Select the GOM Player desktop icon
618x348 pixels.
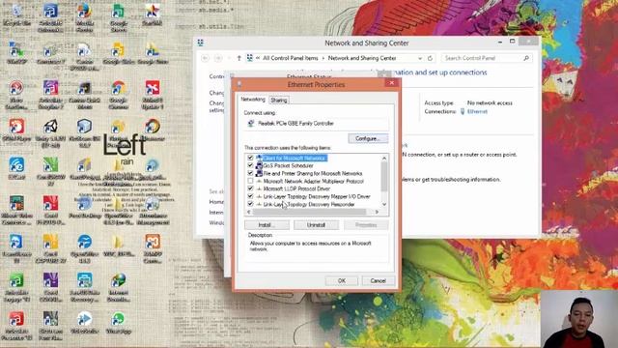pyautogui.click(x=16, y=127)
